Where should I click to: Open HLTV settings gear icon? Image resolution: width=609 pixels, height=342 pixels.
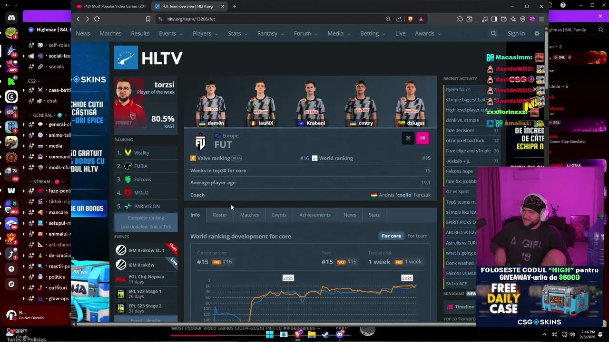click(537, 33)
